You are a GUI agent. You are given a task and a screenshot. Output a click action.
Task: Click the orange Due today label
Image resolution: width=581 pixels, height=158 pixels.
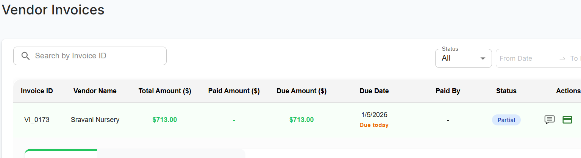(374, 125)
